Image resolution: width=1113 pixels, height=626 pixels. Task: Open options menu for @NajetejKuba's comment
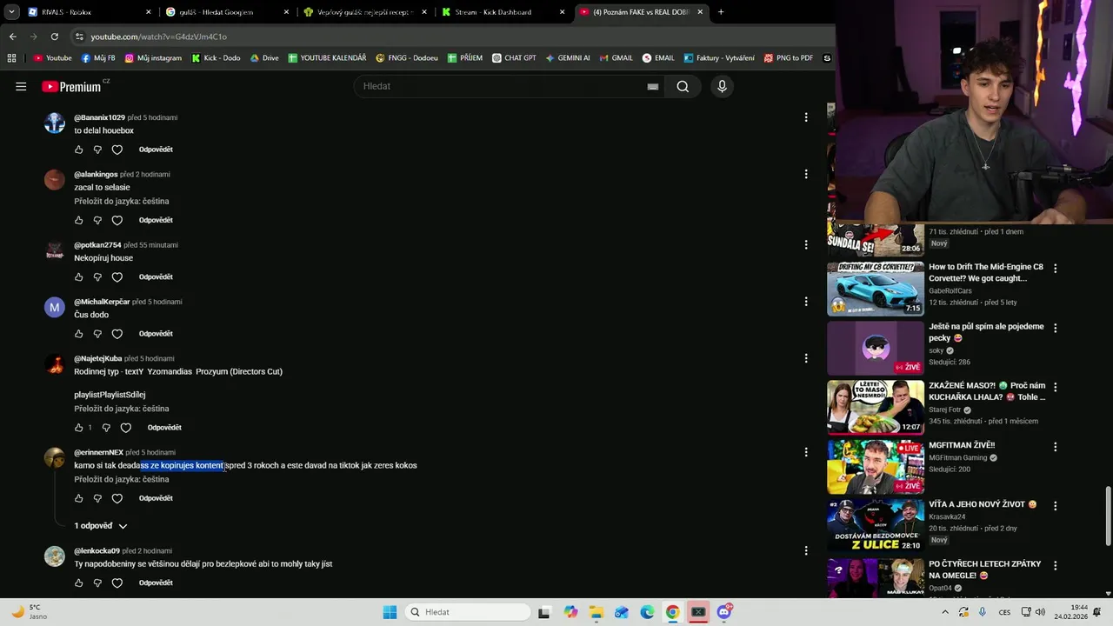pos(806,358)
